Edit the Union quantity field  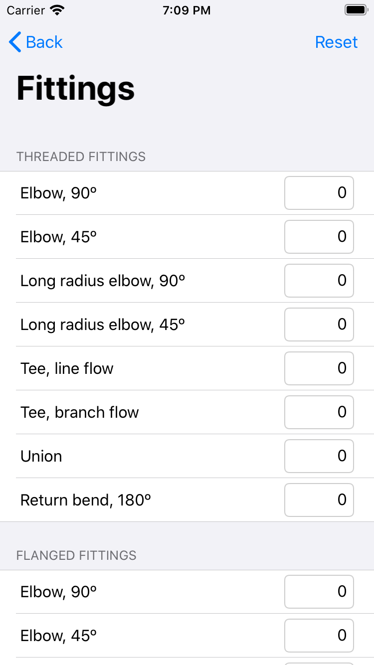[319, 456]
